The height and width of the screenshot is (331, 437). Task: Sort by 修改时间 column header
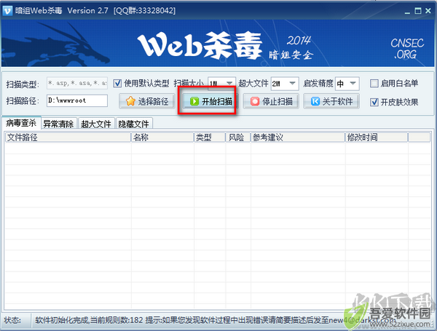377,137
